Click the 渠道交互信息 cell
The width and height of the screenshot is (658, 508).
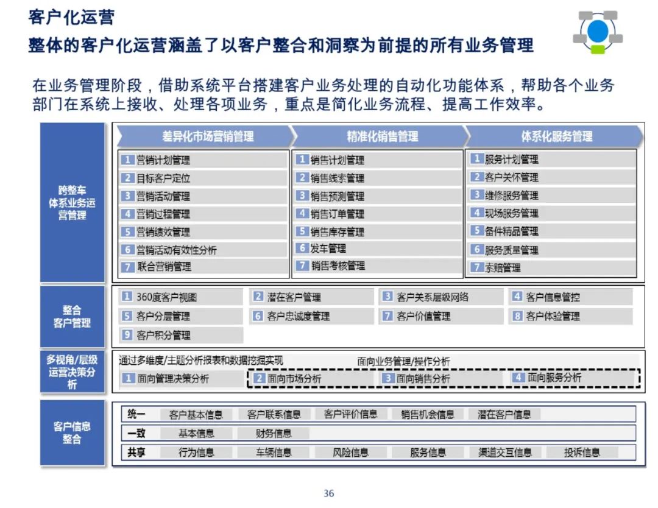point(505,452)
